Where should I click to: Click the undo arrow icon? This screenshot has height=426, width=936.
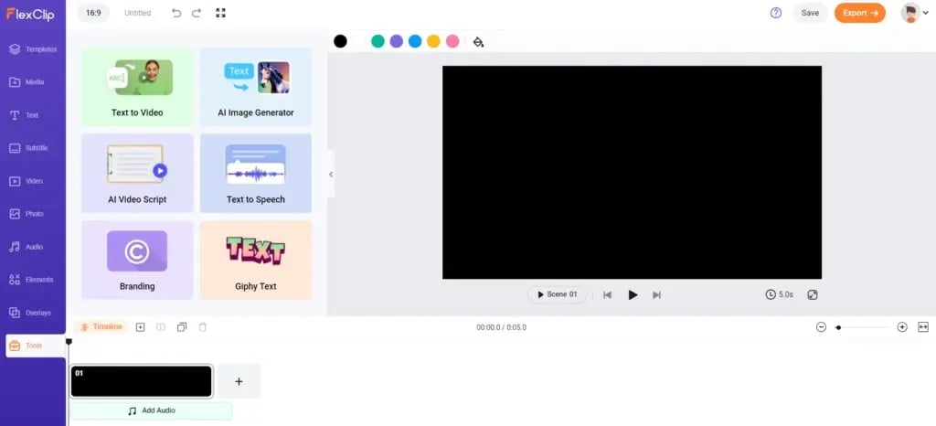(x=176, y=13)
